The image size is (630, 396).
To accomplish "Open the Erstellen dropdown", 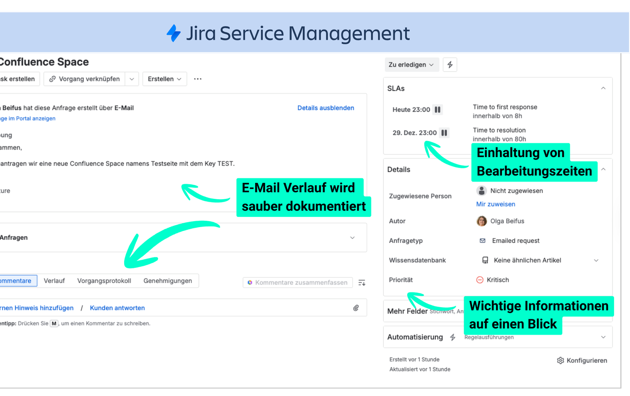I will pos(165,79).
